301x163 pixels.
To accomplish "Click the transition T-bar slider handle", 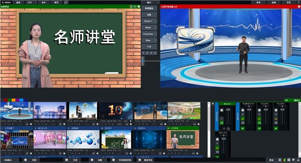I will pos(143,61).
